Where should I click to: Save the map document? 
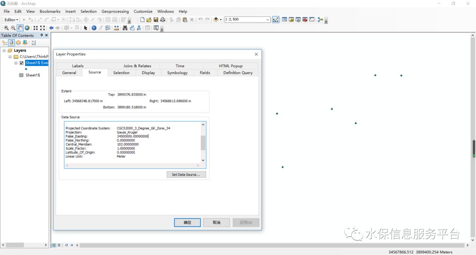point(156,19)
